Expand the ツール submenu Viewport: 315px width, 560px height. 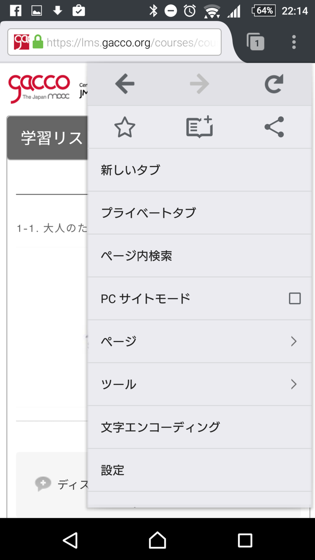[x=199, y=384]
